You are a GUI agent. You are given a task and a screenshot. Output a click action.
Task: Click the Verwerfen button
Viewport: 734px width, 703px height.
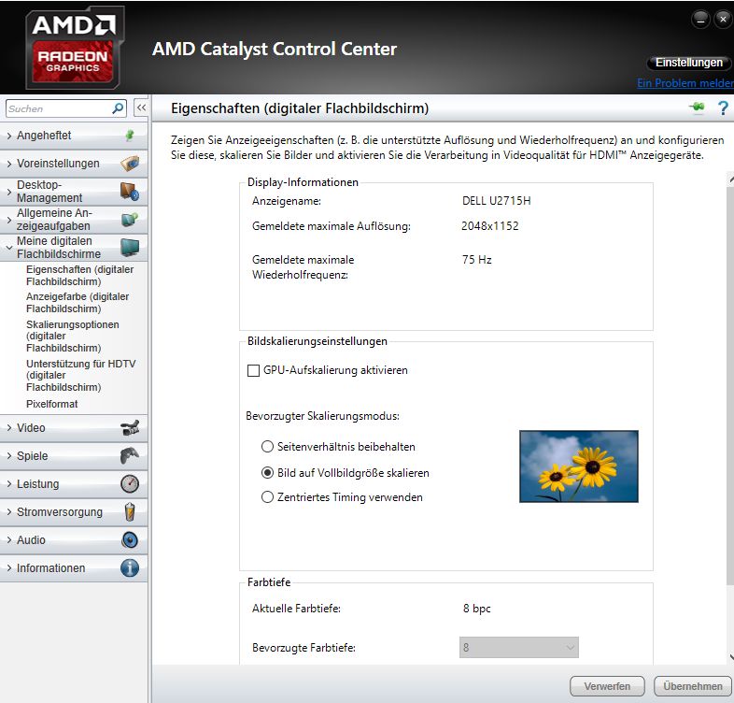(x=607, y=686)
